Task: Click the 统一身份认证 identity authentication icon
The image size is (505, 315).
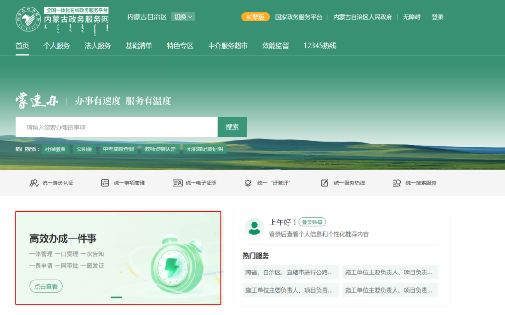Action: click(33, 182)
